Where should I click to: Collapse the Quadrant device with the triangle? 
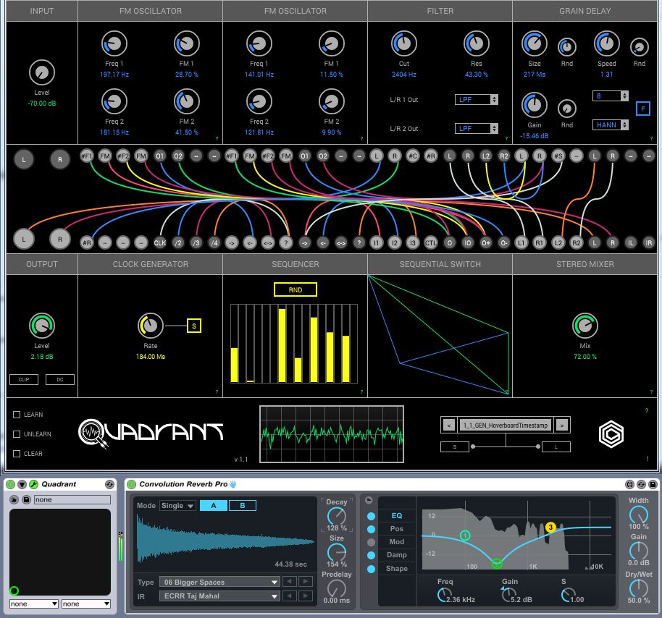(22, 484)
